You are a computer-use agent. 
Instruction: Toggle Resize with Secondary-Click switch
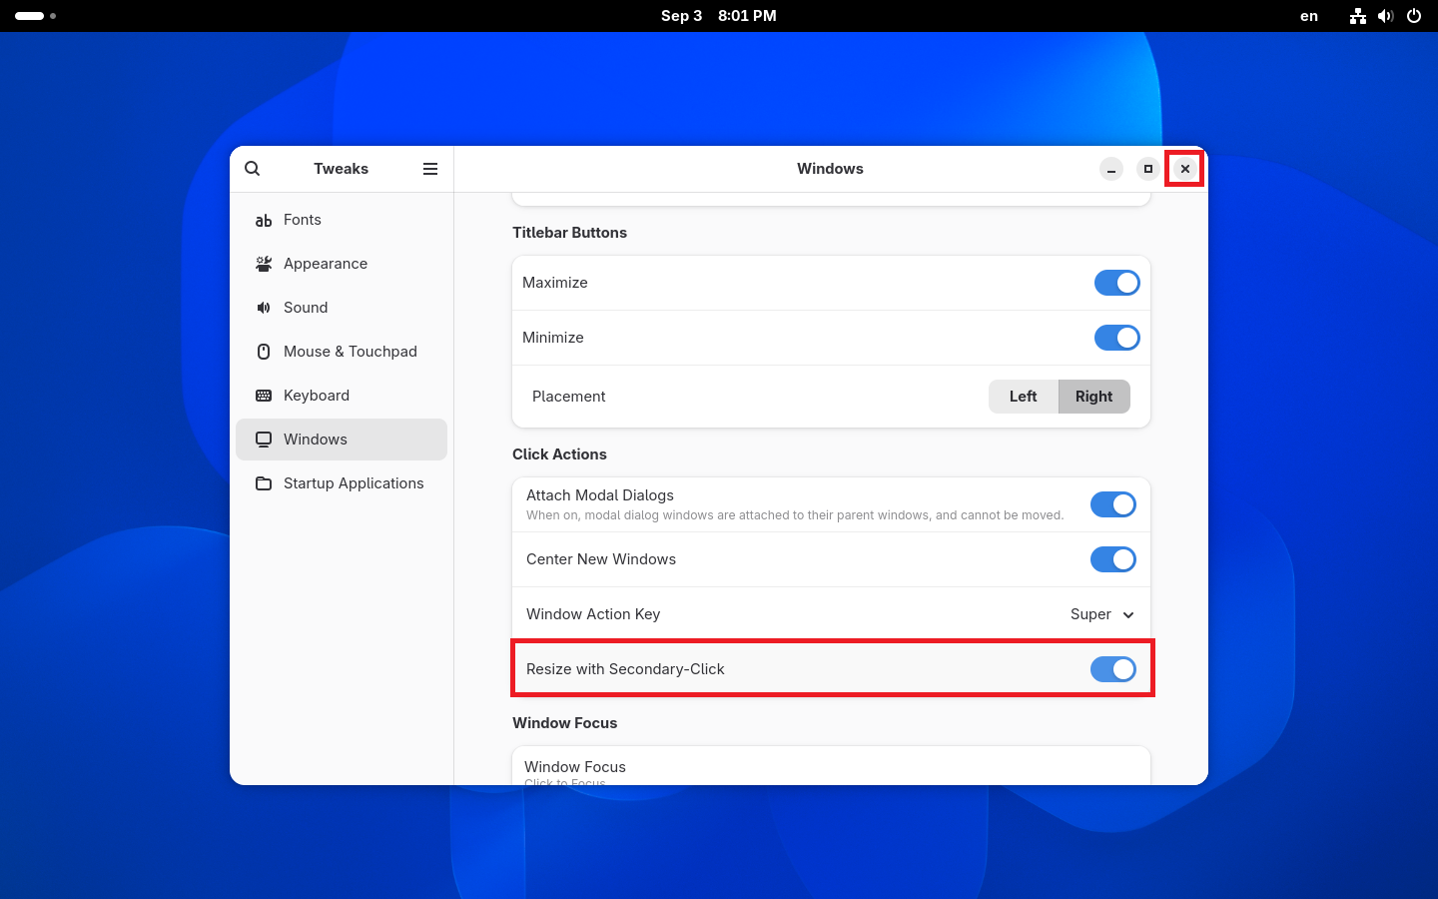click(x=1112, y=669)
